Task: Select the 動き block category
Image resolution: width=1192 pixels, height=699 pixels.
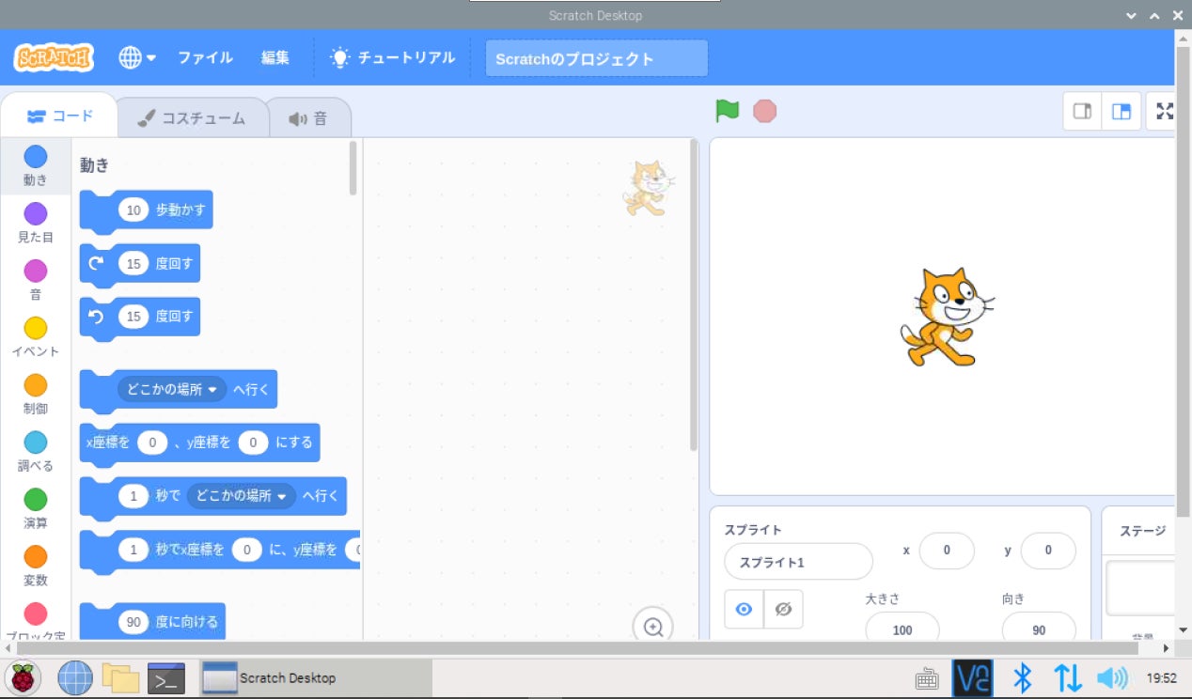Action: pos(35,164)
